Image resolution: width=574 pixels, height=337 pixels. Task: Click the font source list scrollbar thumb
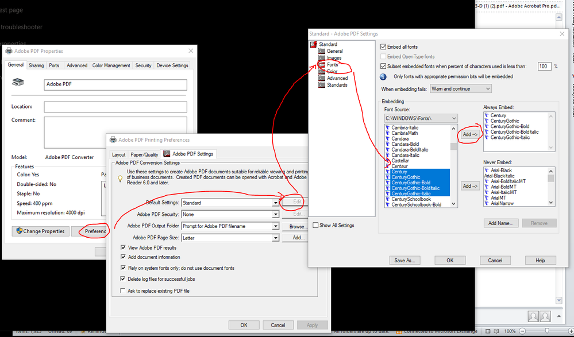click(453, 146)
